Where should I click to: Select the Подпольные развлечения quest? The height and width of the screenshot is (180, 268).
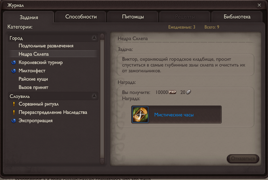coord(46,46)
